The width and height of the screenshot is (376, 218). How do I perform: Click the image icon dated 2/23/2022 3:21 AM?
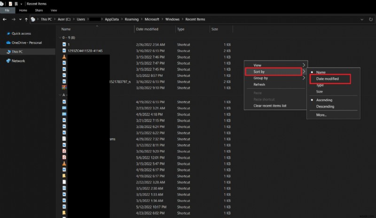pos(64,108)
